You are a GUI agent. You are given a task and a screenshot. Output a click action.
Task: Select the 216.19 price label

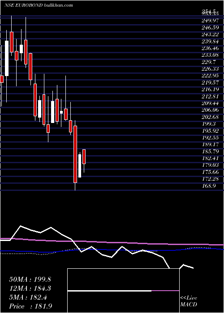pos(210,89)
